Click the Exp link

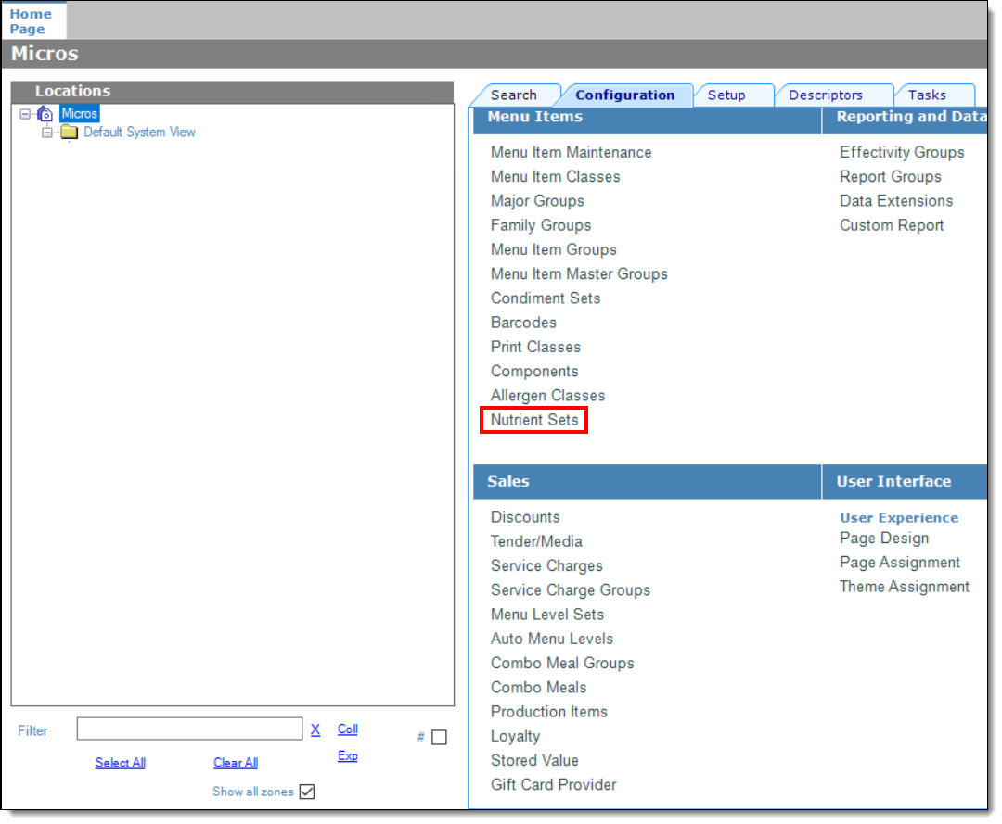[x=348, y=755]
